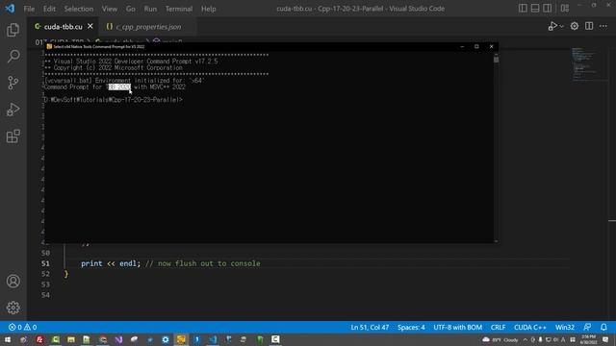
Task: Open the Explorer view in the activity bar
Action: (x=13, y=30)
